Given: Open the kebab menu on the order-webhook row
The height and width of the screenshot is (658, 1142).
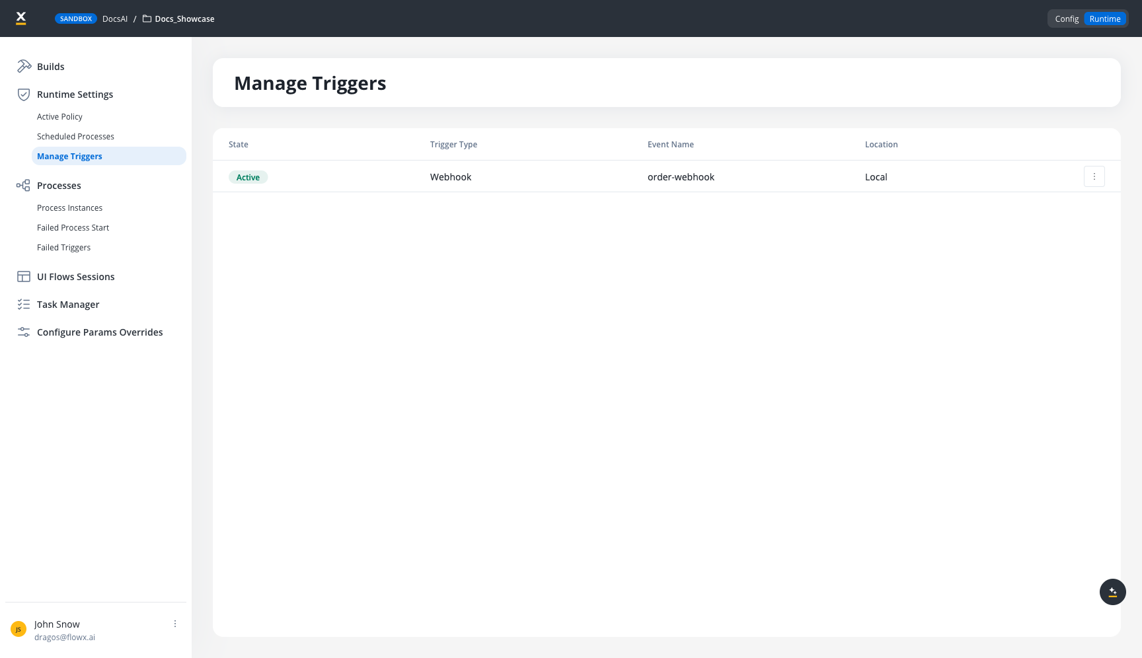Looking at the screenshot, I should point(1094,176).
